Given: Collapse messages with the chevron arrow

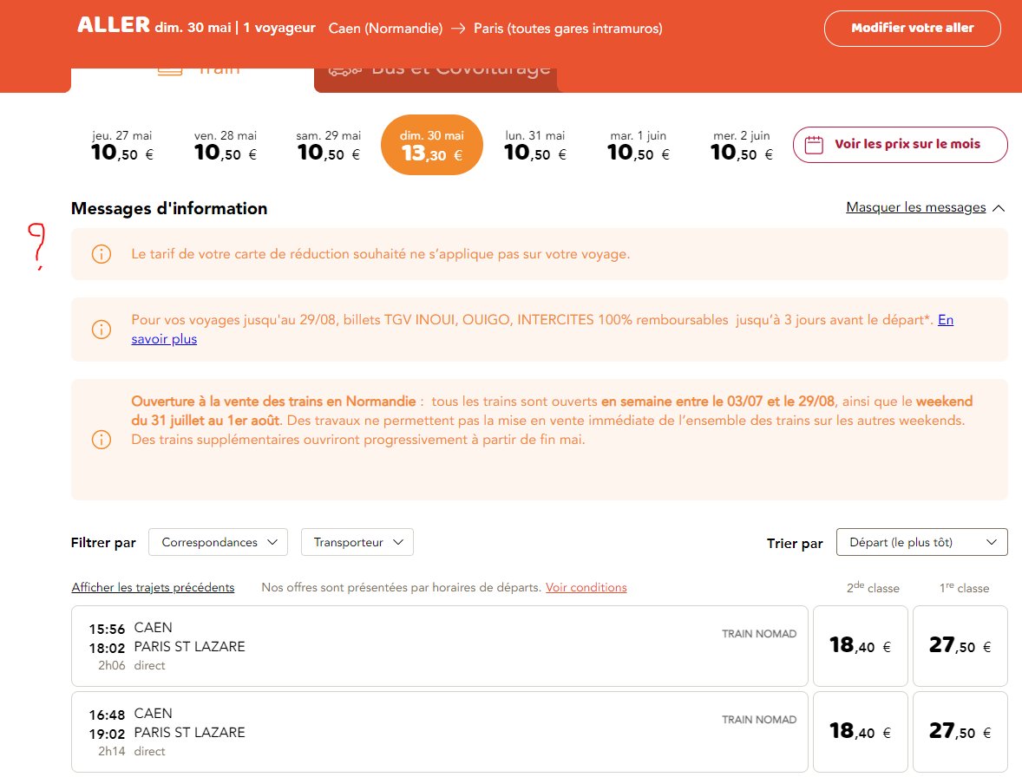Looking at the screenshot, I should click(999, 208).
